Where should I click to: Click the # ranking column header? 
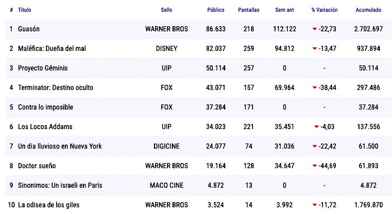tap(11, 9)
